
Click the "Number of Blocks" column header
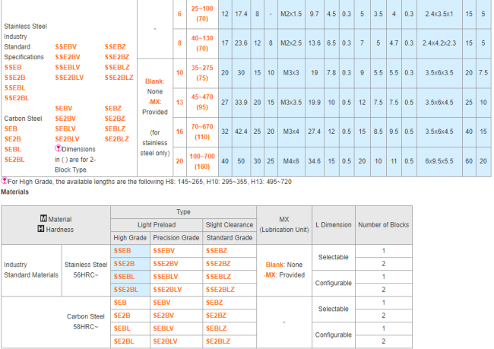383,224
